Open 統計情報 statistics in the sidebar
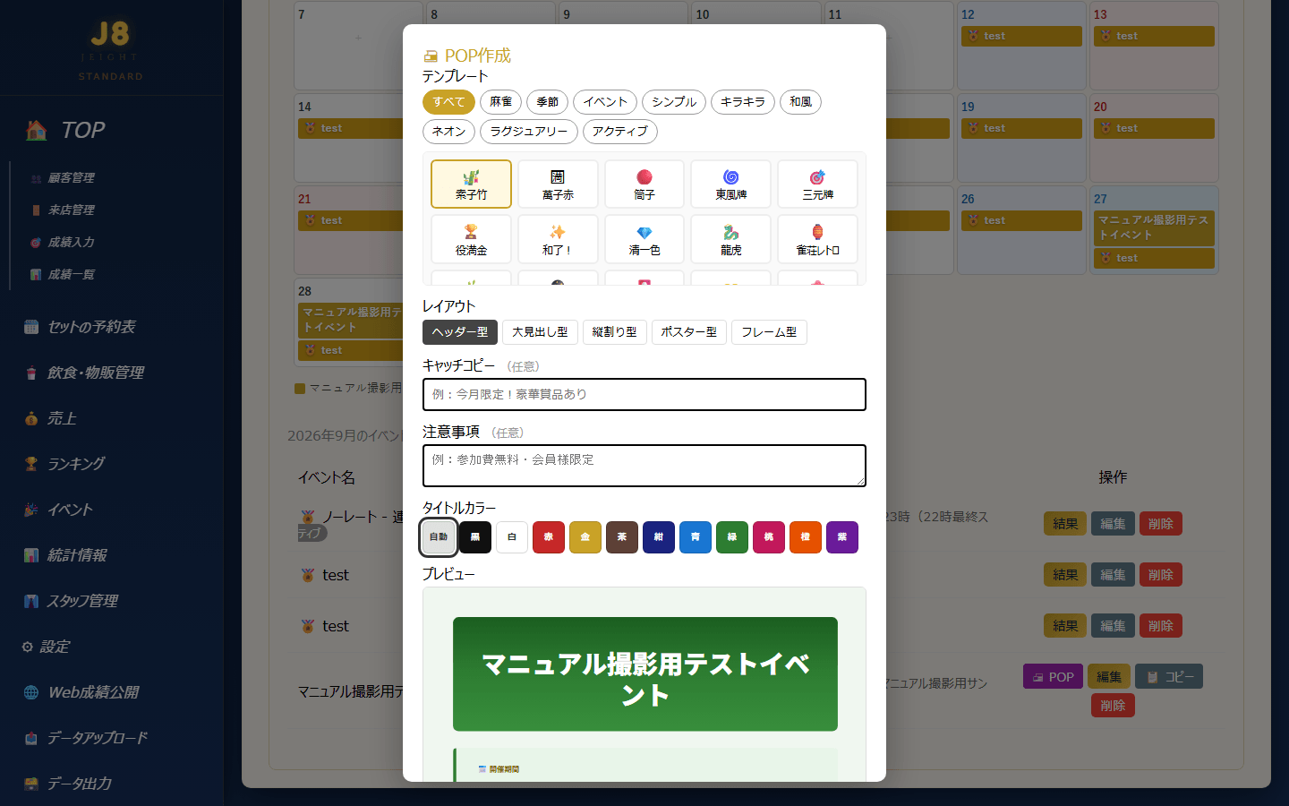Viewport: 1289px width, 806px height. tap(65, 555)
